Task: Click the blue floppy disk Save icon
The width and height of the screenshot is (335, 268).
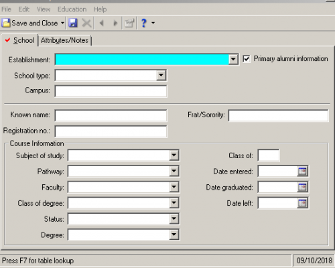Action: [x=73, y=23]
